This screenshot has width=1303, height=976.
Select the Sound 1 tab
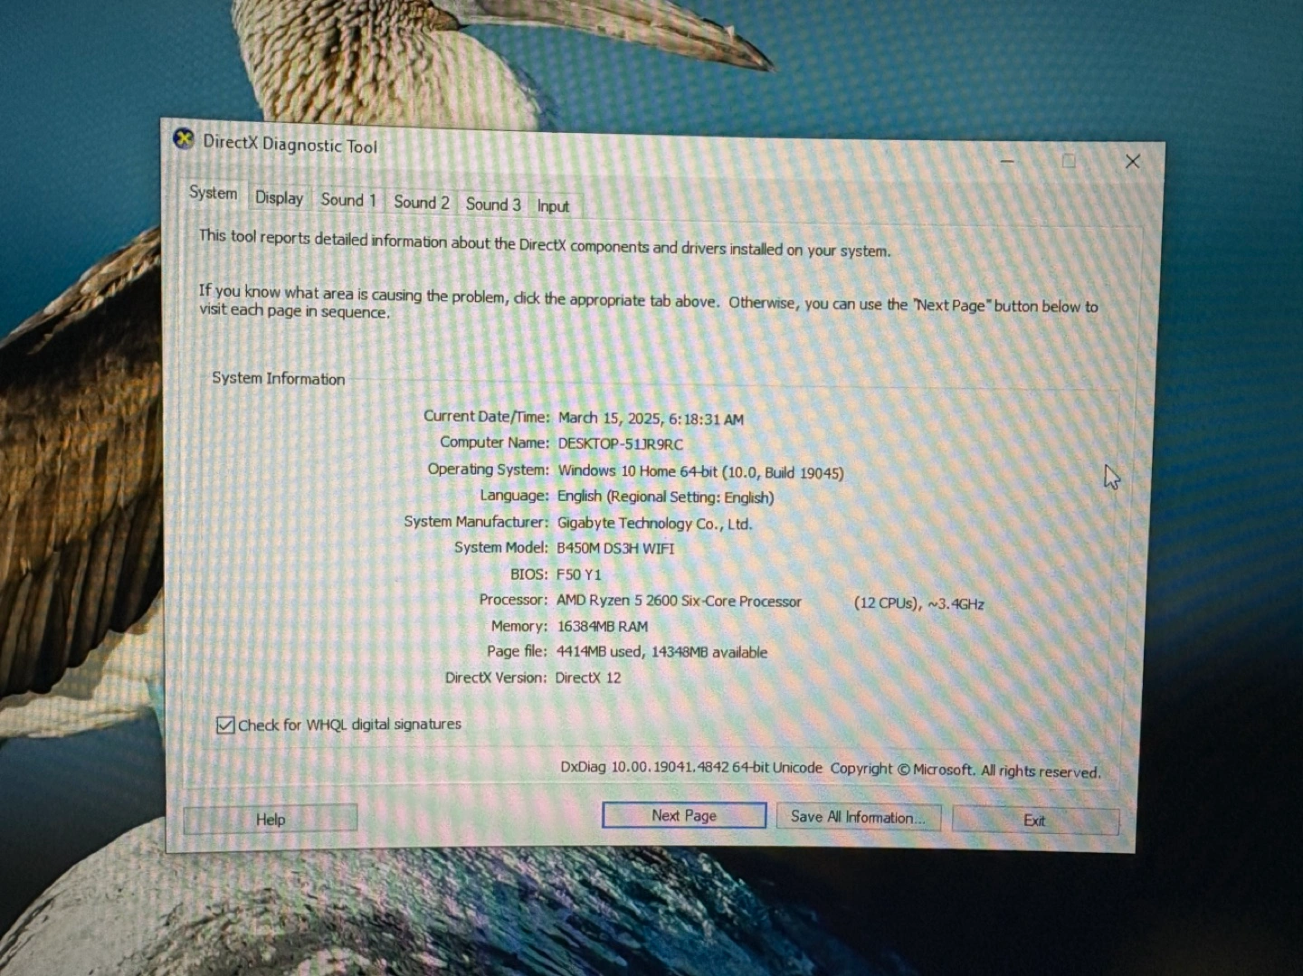click(347, 200)
